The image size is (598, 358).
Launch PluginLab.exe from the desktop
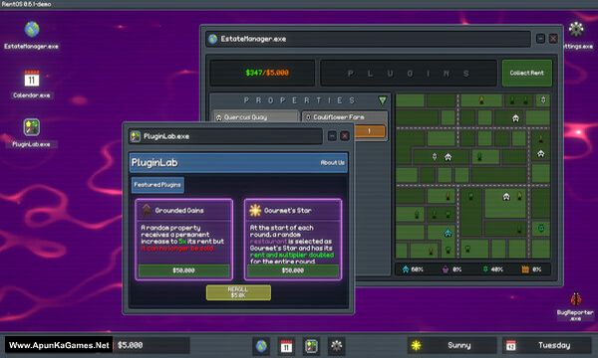(31, 133)
